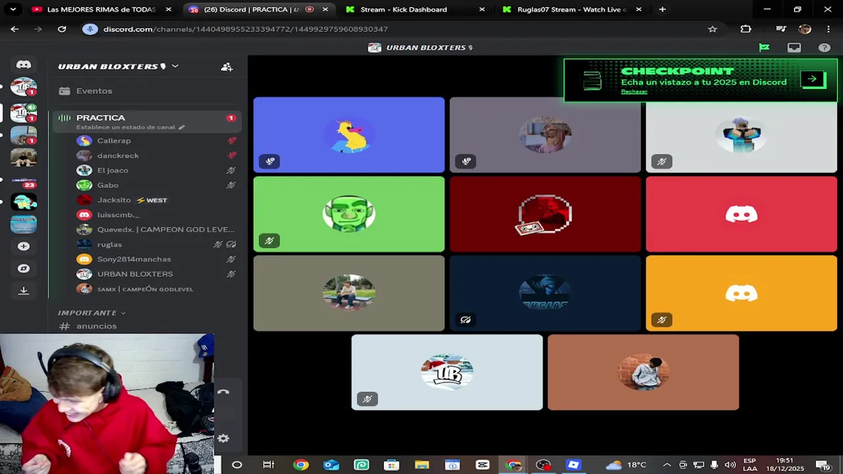Image resolution: width=843 pixels, height=474 pixels.
Task: Click the invite people icon beside server name
Action: [227, 66]
